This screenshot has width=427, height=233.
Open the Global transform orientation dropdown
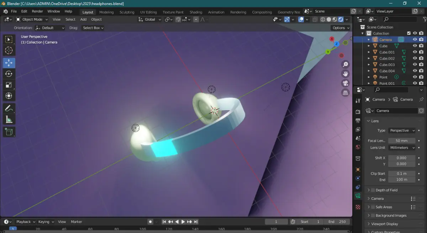tap(150, 20)
